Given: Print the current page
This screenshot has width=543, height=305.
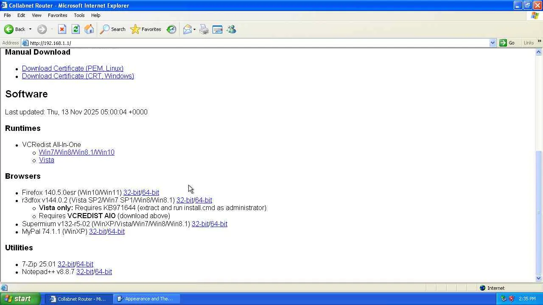Looking at the screenshot, I should tap(204, 29).
